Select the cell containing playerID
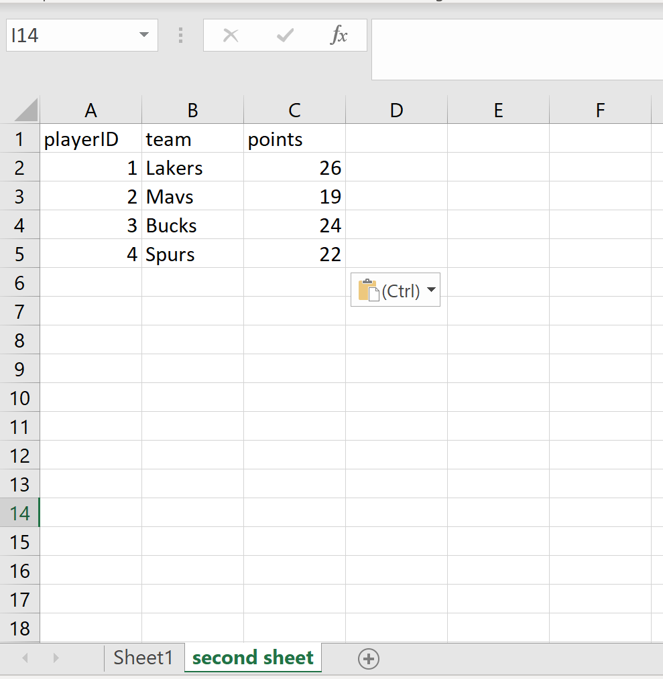 tap(91, 139)
